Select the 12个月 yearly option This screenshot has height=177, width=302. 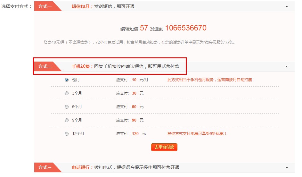click(66, 134)
